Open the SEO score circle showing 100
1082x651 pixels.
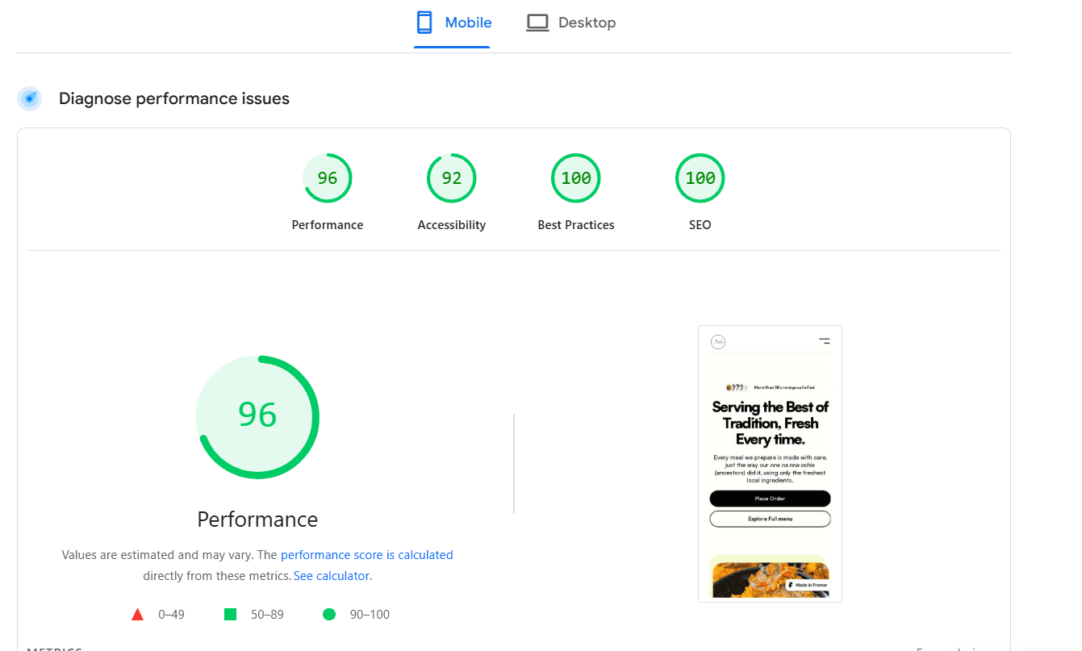(700, 177)
